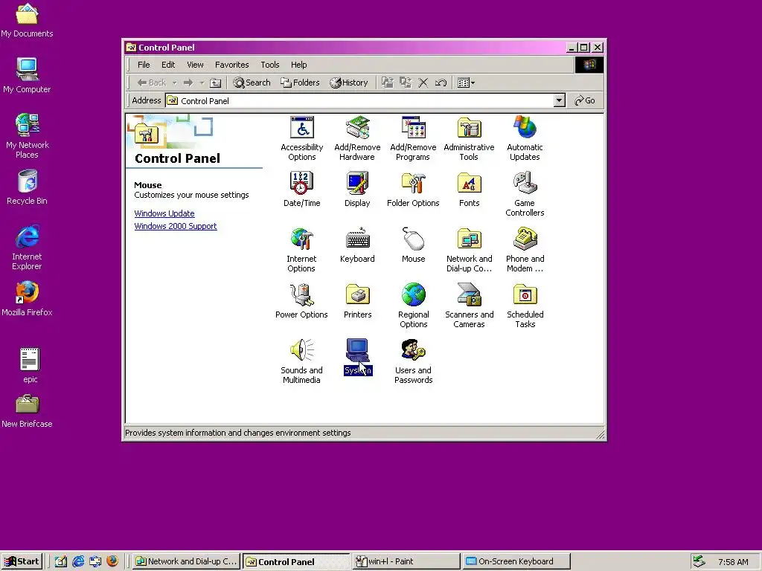Click the Search toolbar button
Screen dimensions: 762x571
[x=252, y=83]
